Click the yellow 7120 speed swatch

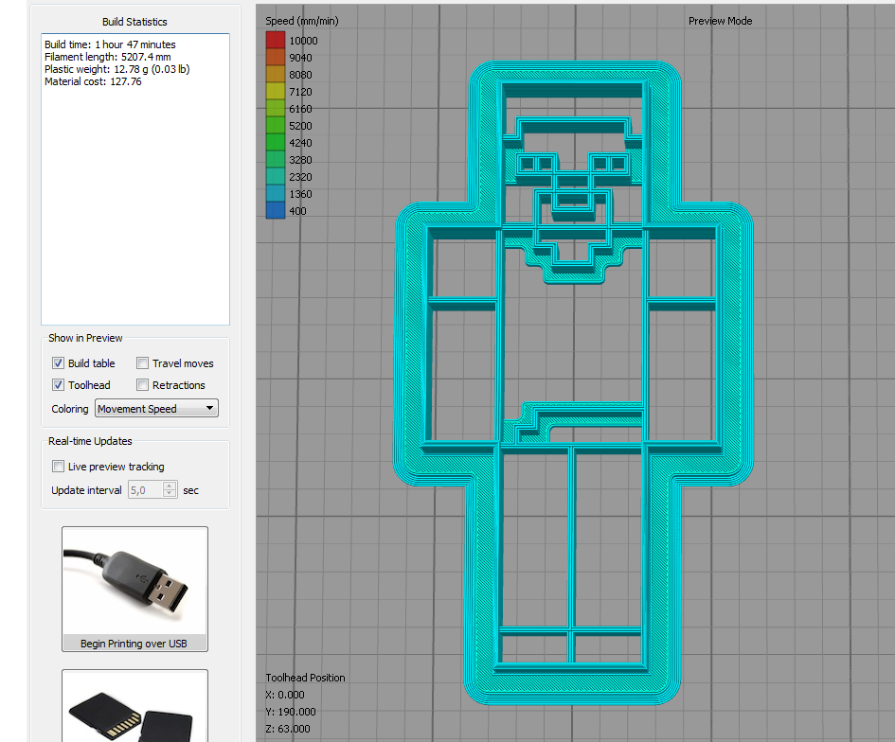[x=275, y=91]
